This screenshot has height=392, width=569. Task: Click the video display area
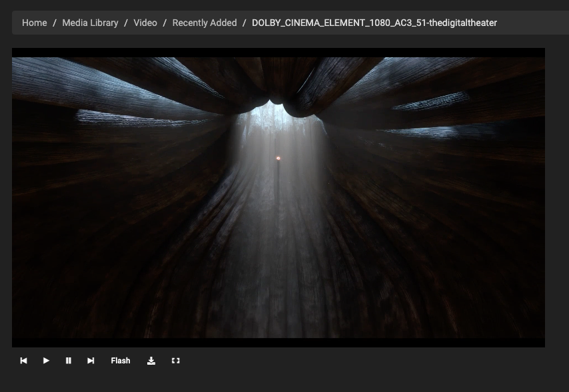[279, 198]
